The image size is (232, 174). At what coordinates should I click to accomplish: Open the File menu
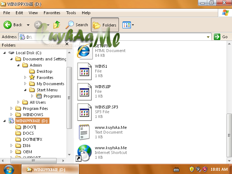[x=7, y=13]
